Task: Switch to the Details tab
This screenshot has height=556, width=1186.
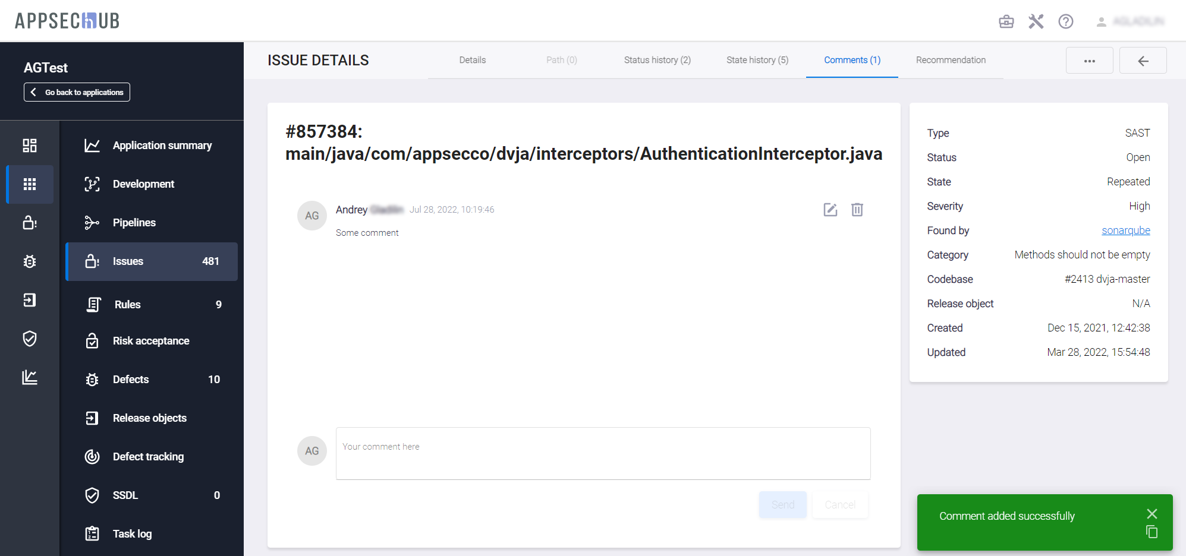Action: 472,60
